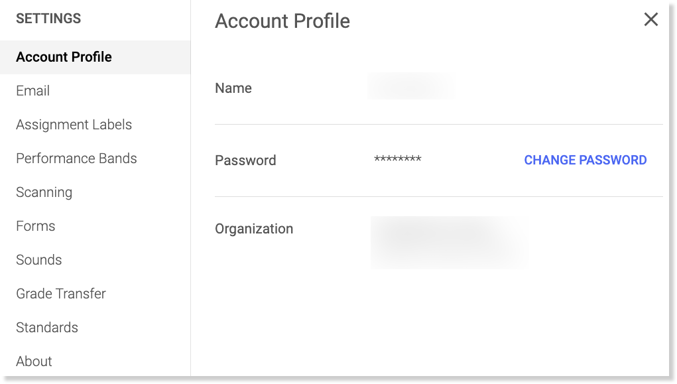Click the CHANGE PASSWORD link
This screenshot has width=677, height=384.
[x=585, y=160]
